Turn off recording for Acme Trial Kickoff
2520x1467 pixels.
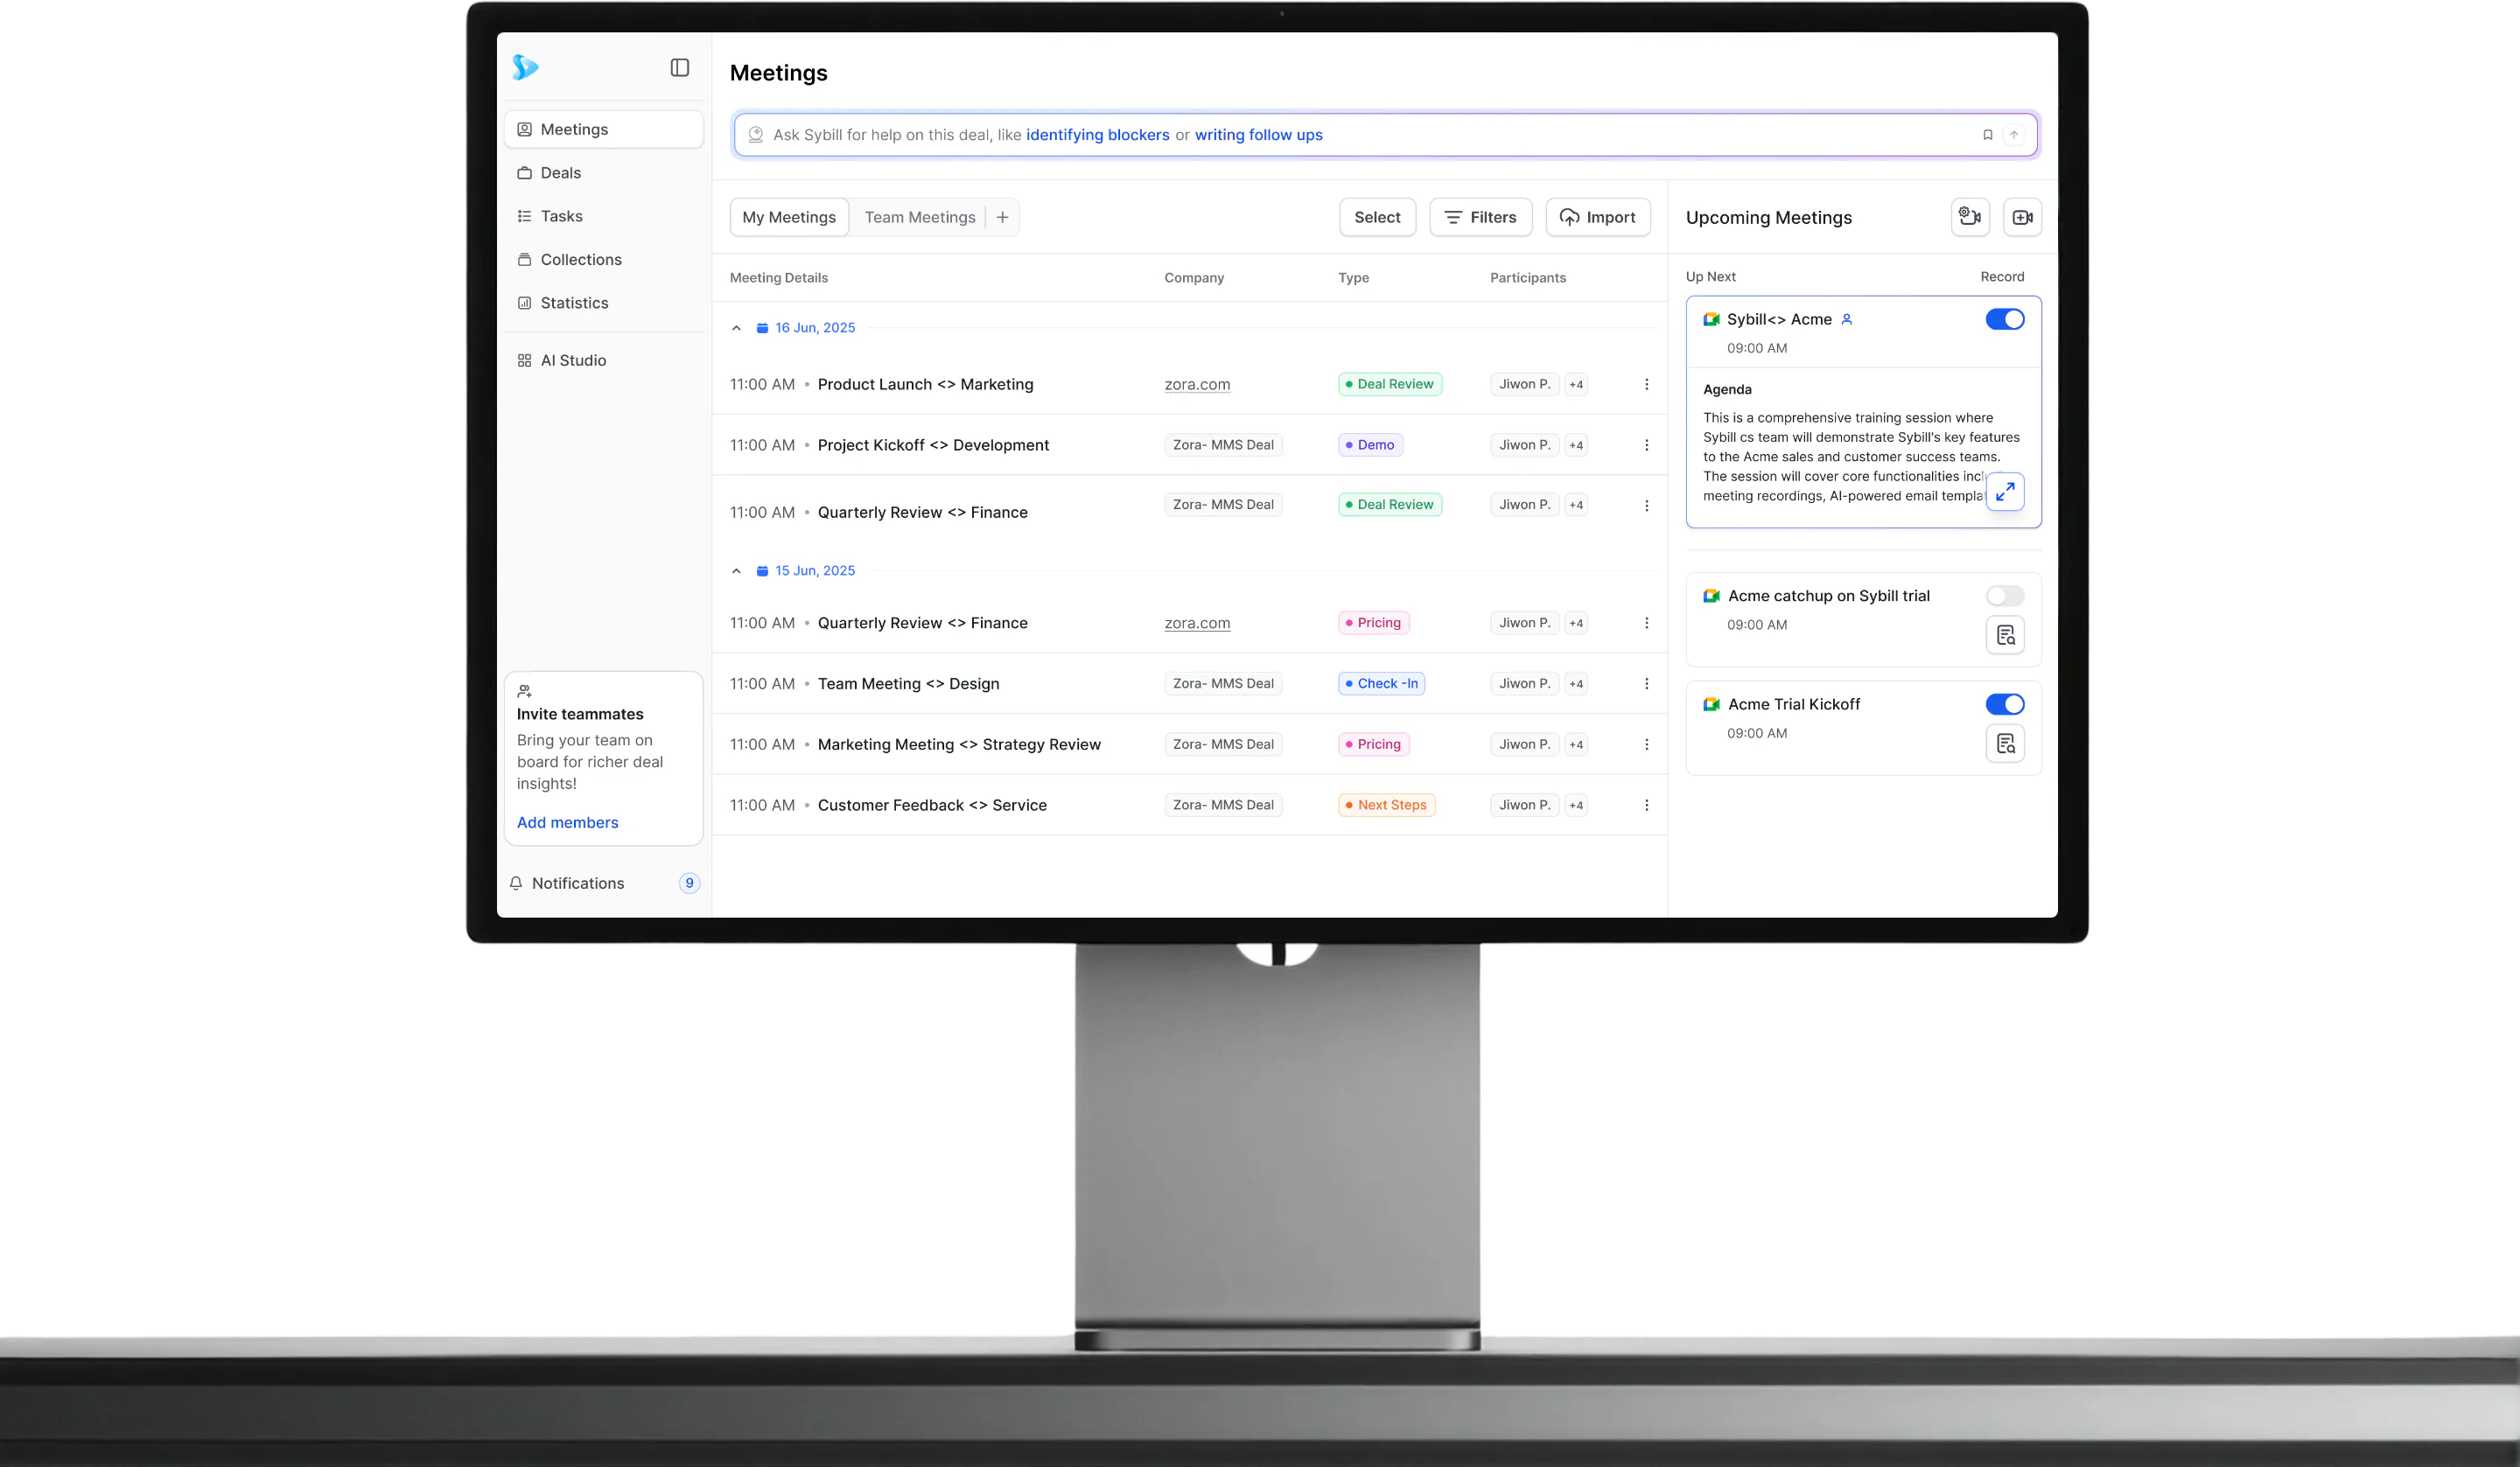pyautogui.click(x=2005, y=705)
